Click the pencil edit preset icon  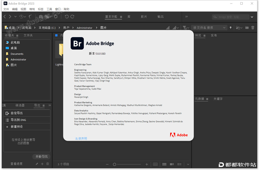coord(37,164)
